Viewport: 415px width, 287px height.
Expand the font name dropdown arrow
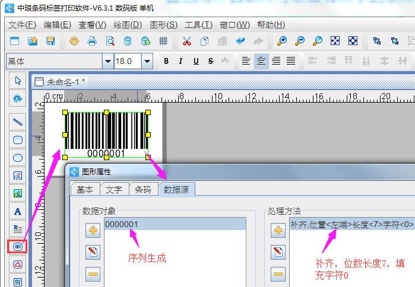(107, 61)
